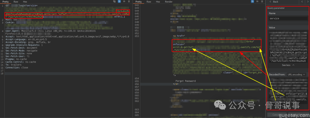310x118 pixels.
Task: Click the Cache-Control: no-cache line
Action: tap(21, 62)
